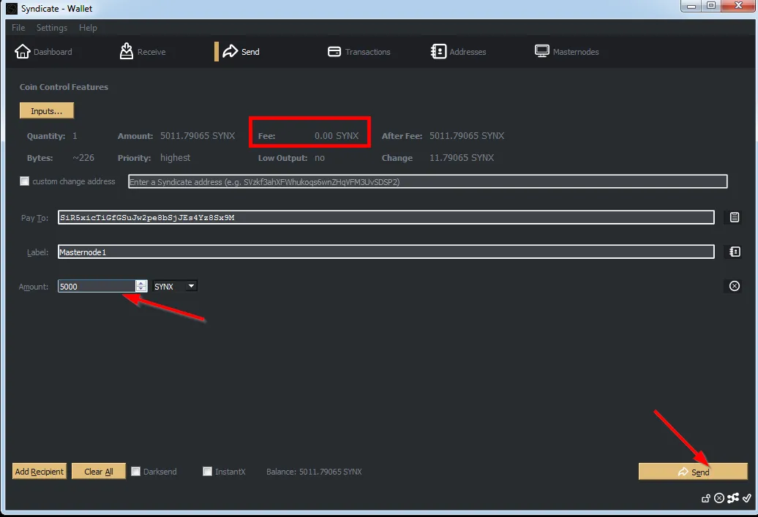Paste address from clipboard icon beside Pay To
758x517 pixels.
735,217
